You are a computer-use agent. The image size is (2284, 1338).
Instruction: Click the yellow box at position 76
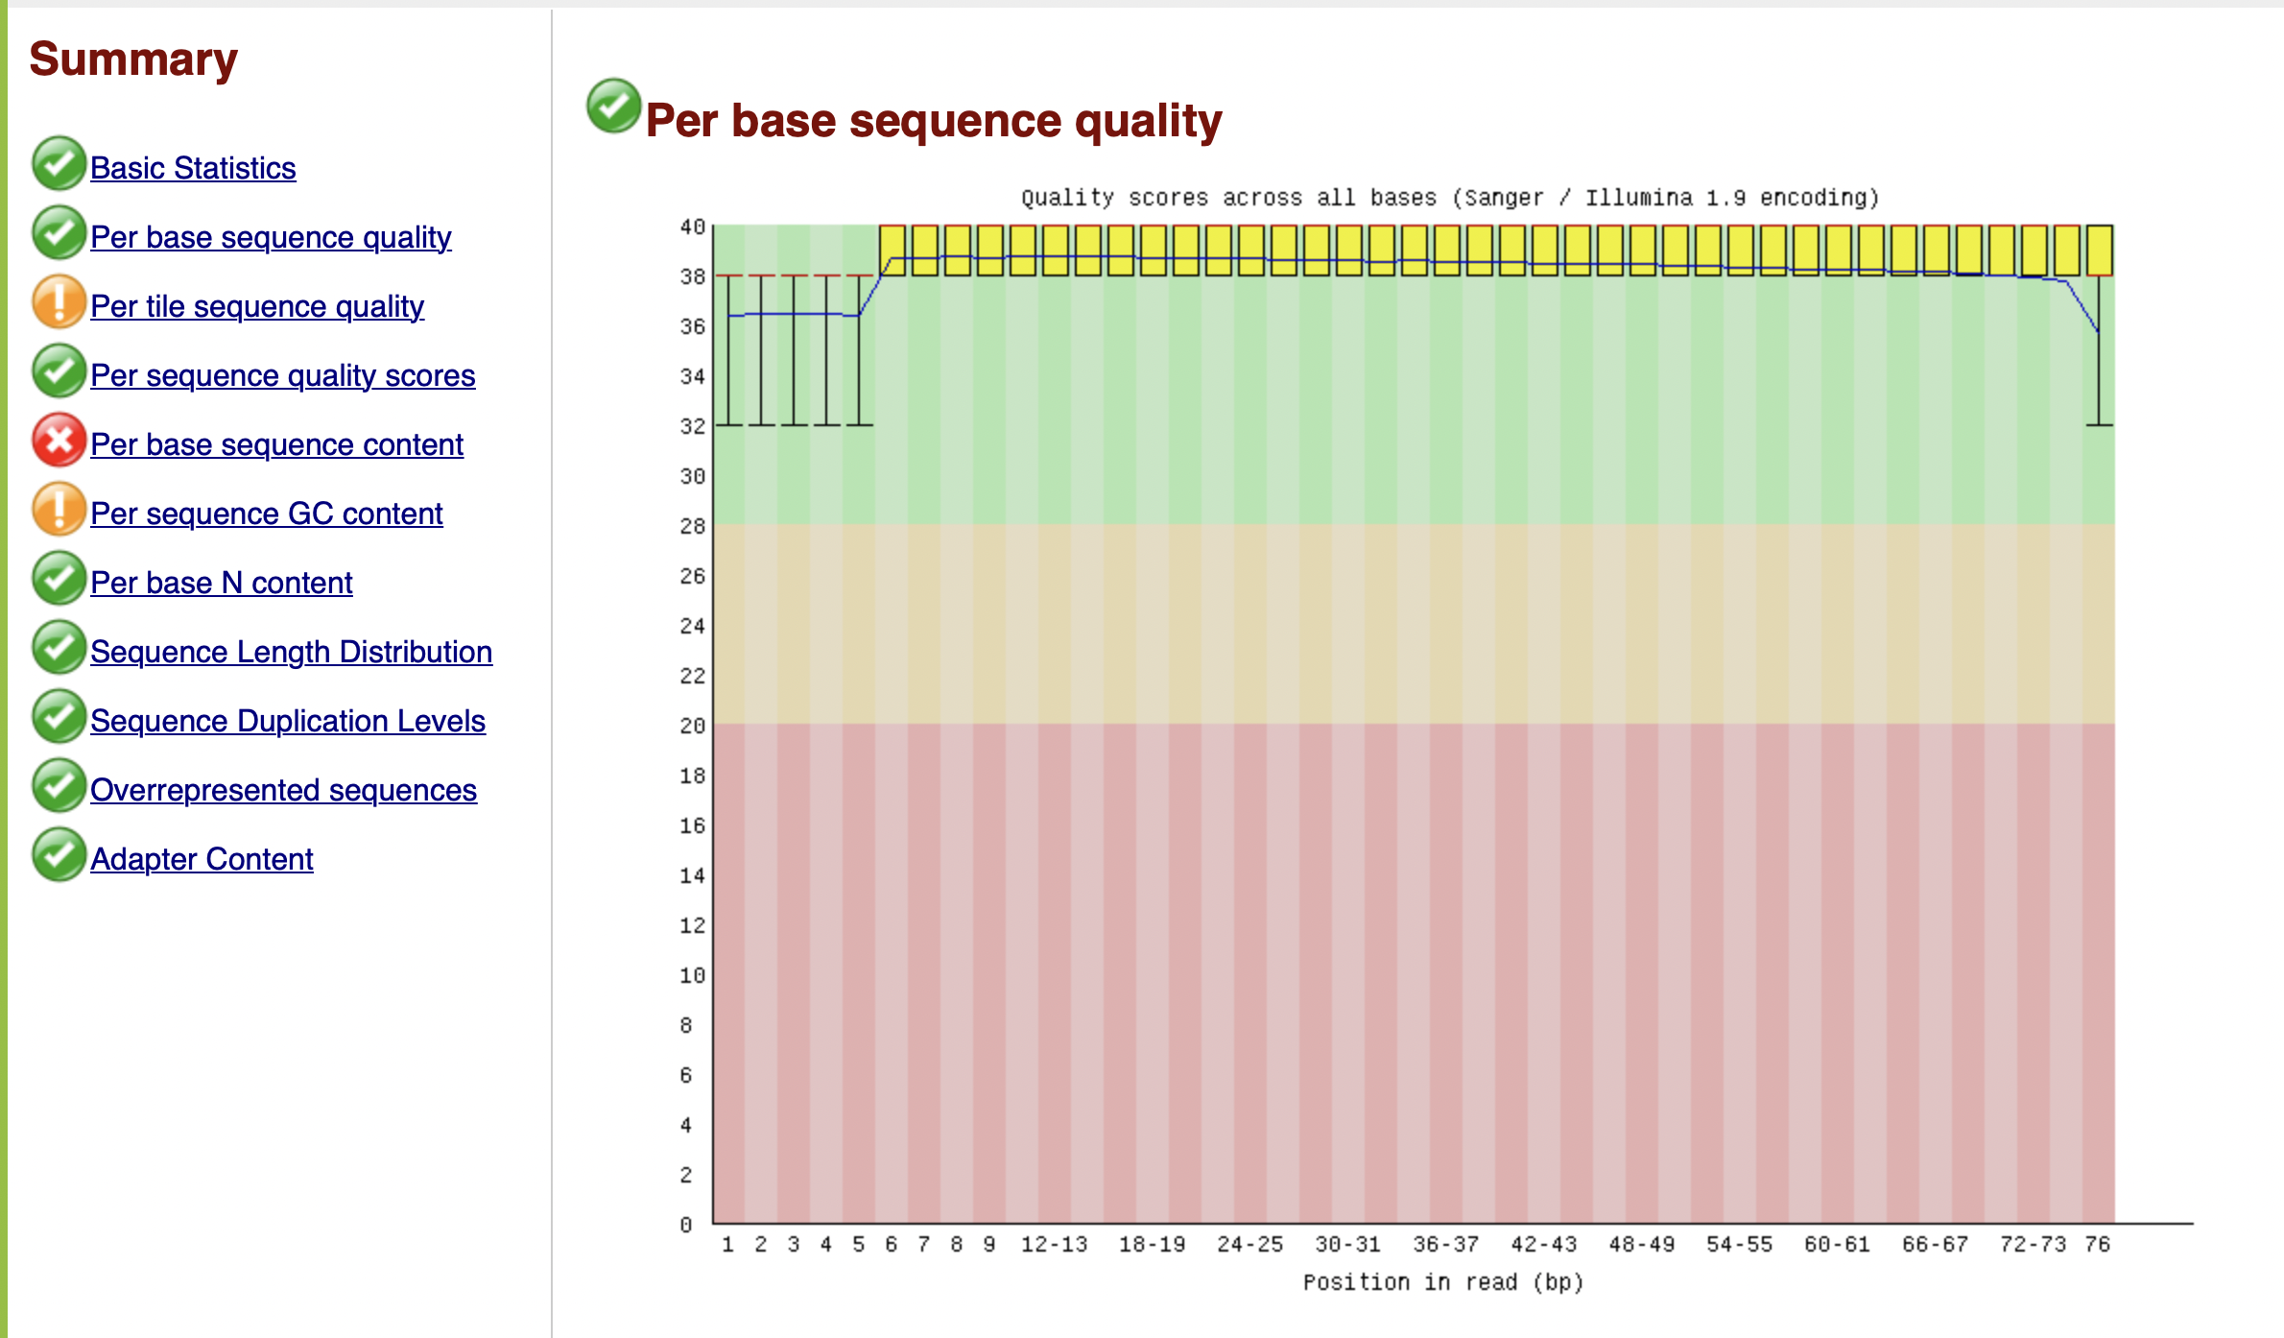(x=2100, y=251)
